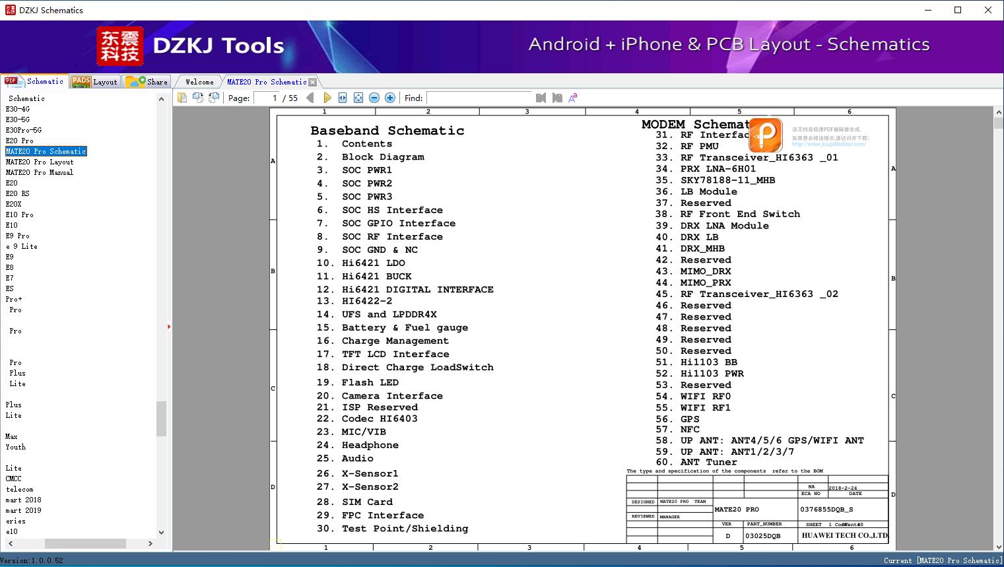The image size is (1004, 567).
Task: Fit whole page in view icon
Action: (x=358, y=98)
